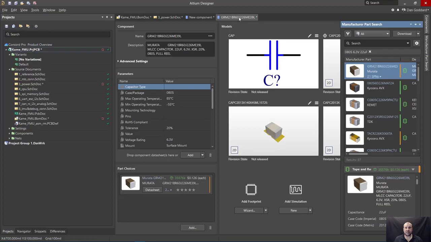Click the filter icon in Manufacturer Part Search
This screenshot has width=431, height=242.
(x=348, y=34)
